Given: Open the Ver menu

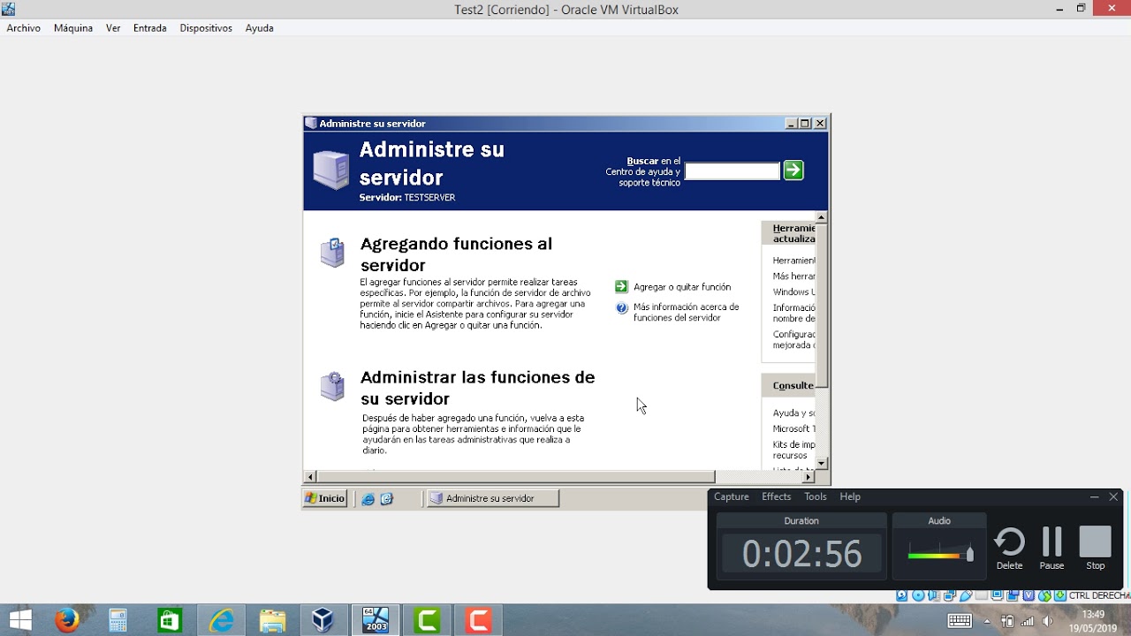Looking at the screenshot, I should coord(113,28).
